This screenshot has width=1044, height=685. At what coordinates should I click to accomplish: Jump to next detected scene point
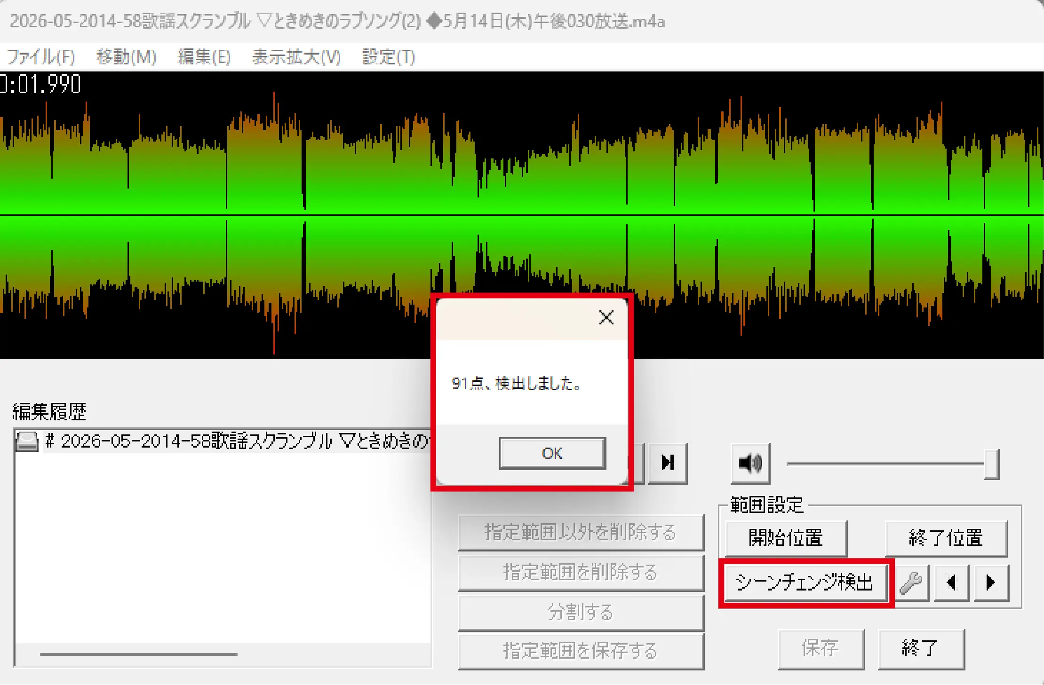tap(991, 583)
